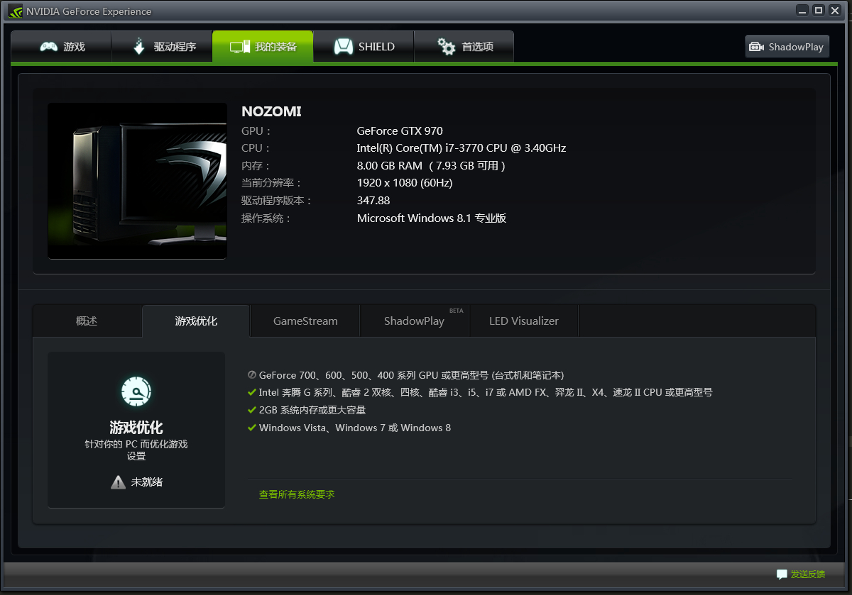The width and height of the screenshot is (852, 595).
Task: Click the ShadowPlay camera icon
Action: pyautogui.click(x=756, y=47)
